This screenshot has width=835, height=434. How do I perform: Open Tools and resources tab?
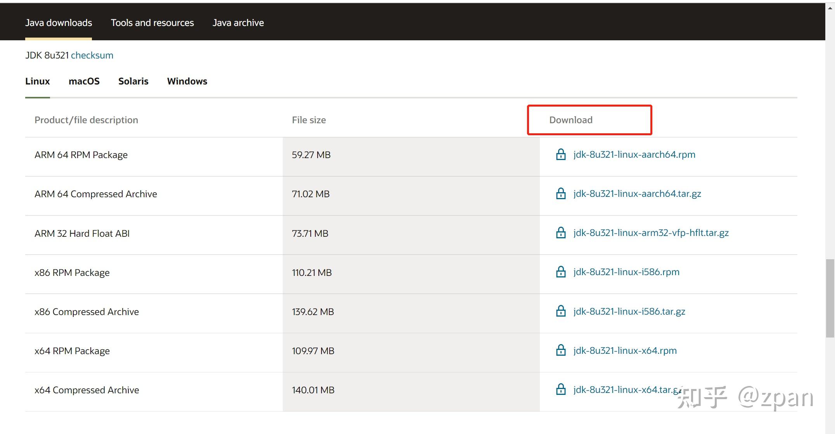(x=152, y=23)
